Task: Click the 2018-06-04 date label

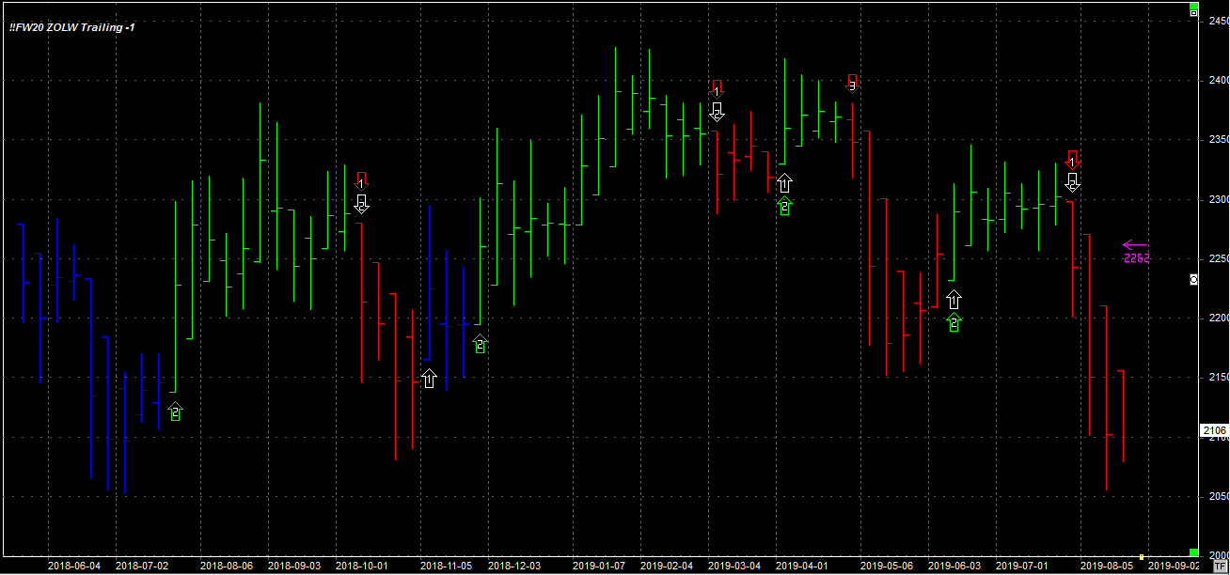Action: [73, 567]
